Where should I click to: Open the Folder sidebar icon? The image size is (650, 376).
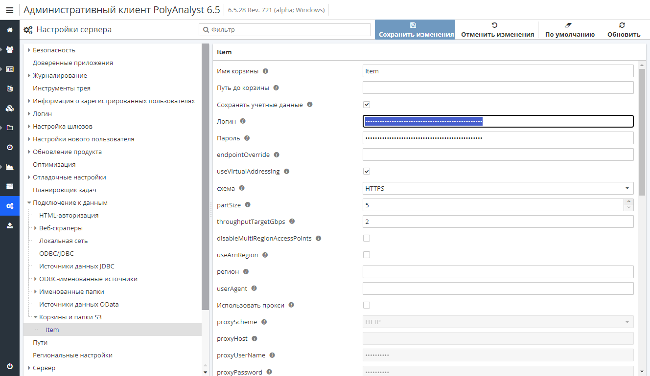(x=10, y=128)
